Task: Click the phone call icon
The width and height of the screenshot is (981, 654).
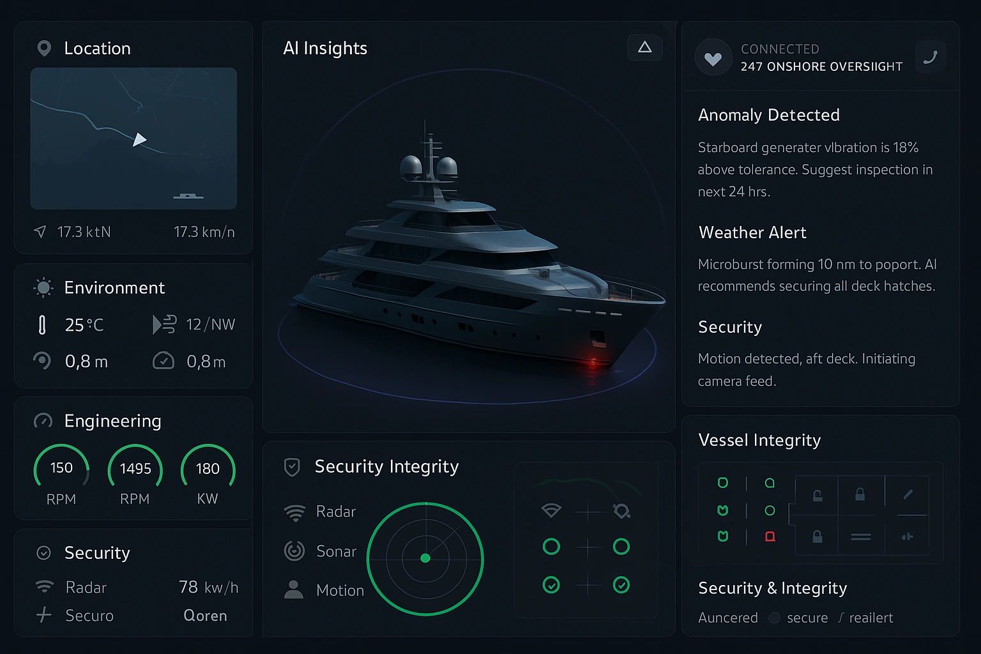Action: point(930,57)
